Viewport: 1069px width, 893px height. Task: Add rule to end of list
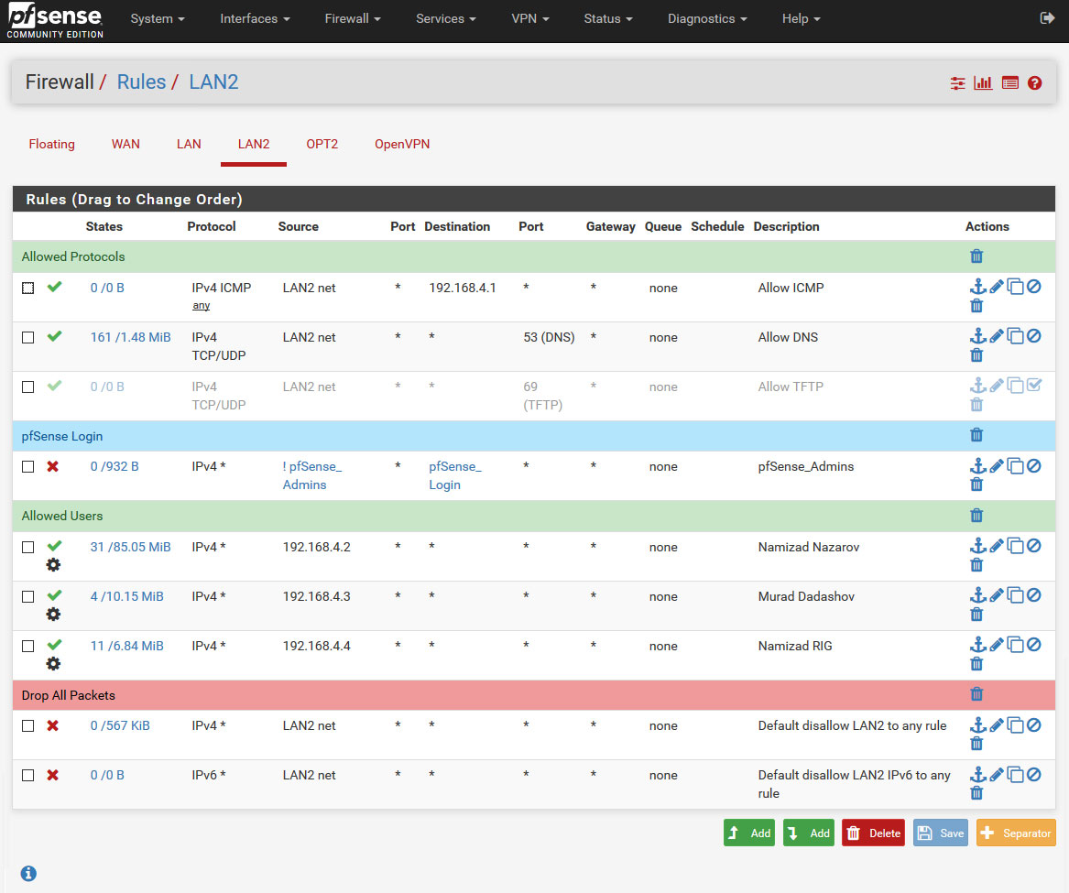(x=809, y=833)
